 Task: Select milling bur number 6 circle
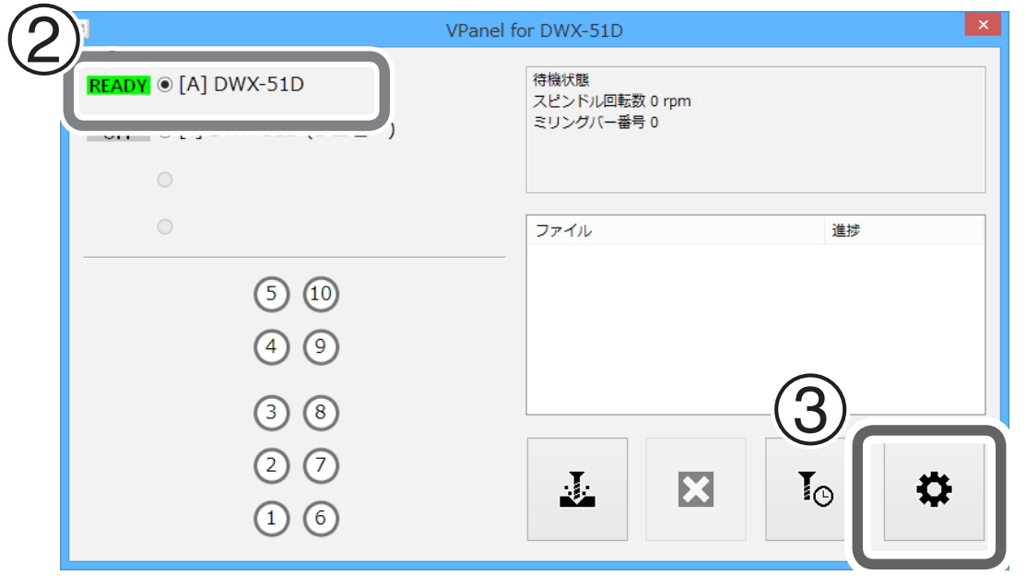(x=321, y=518)
